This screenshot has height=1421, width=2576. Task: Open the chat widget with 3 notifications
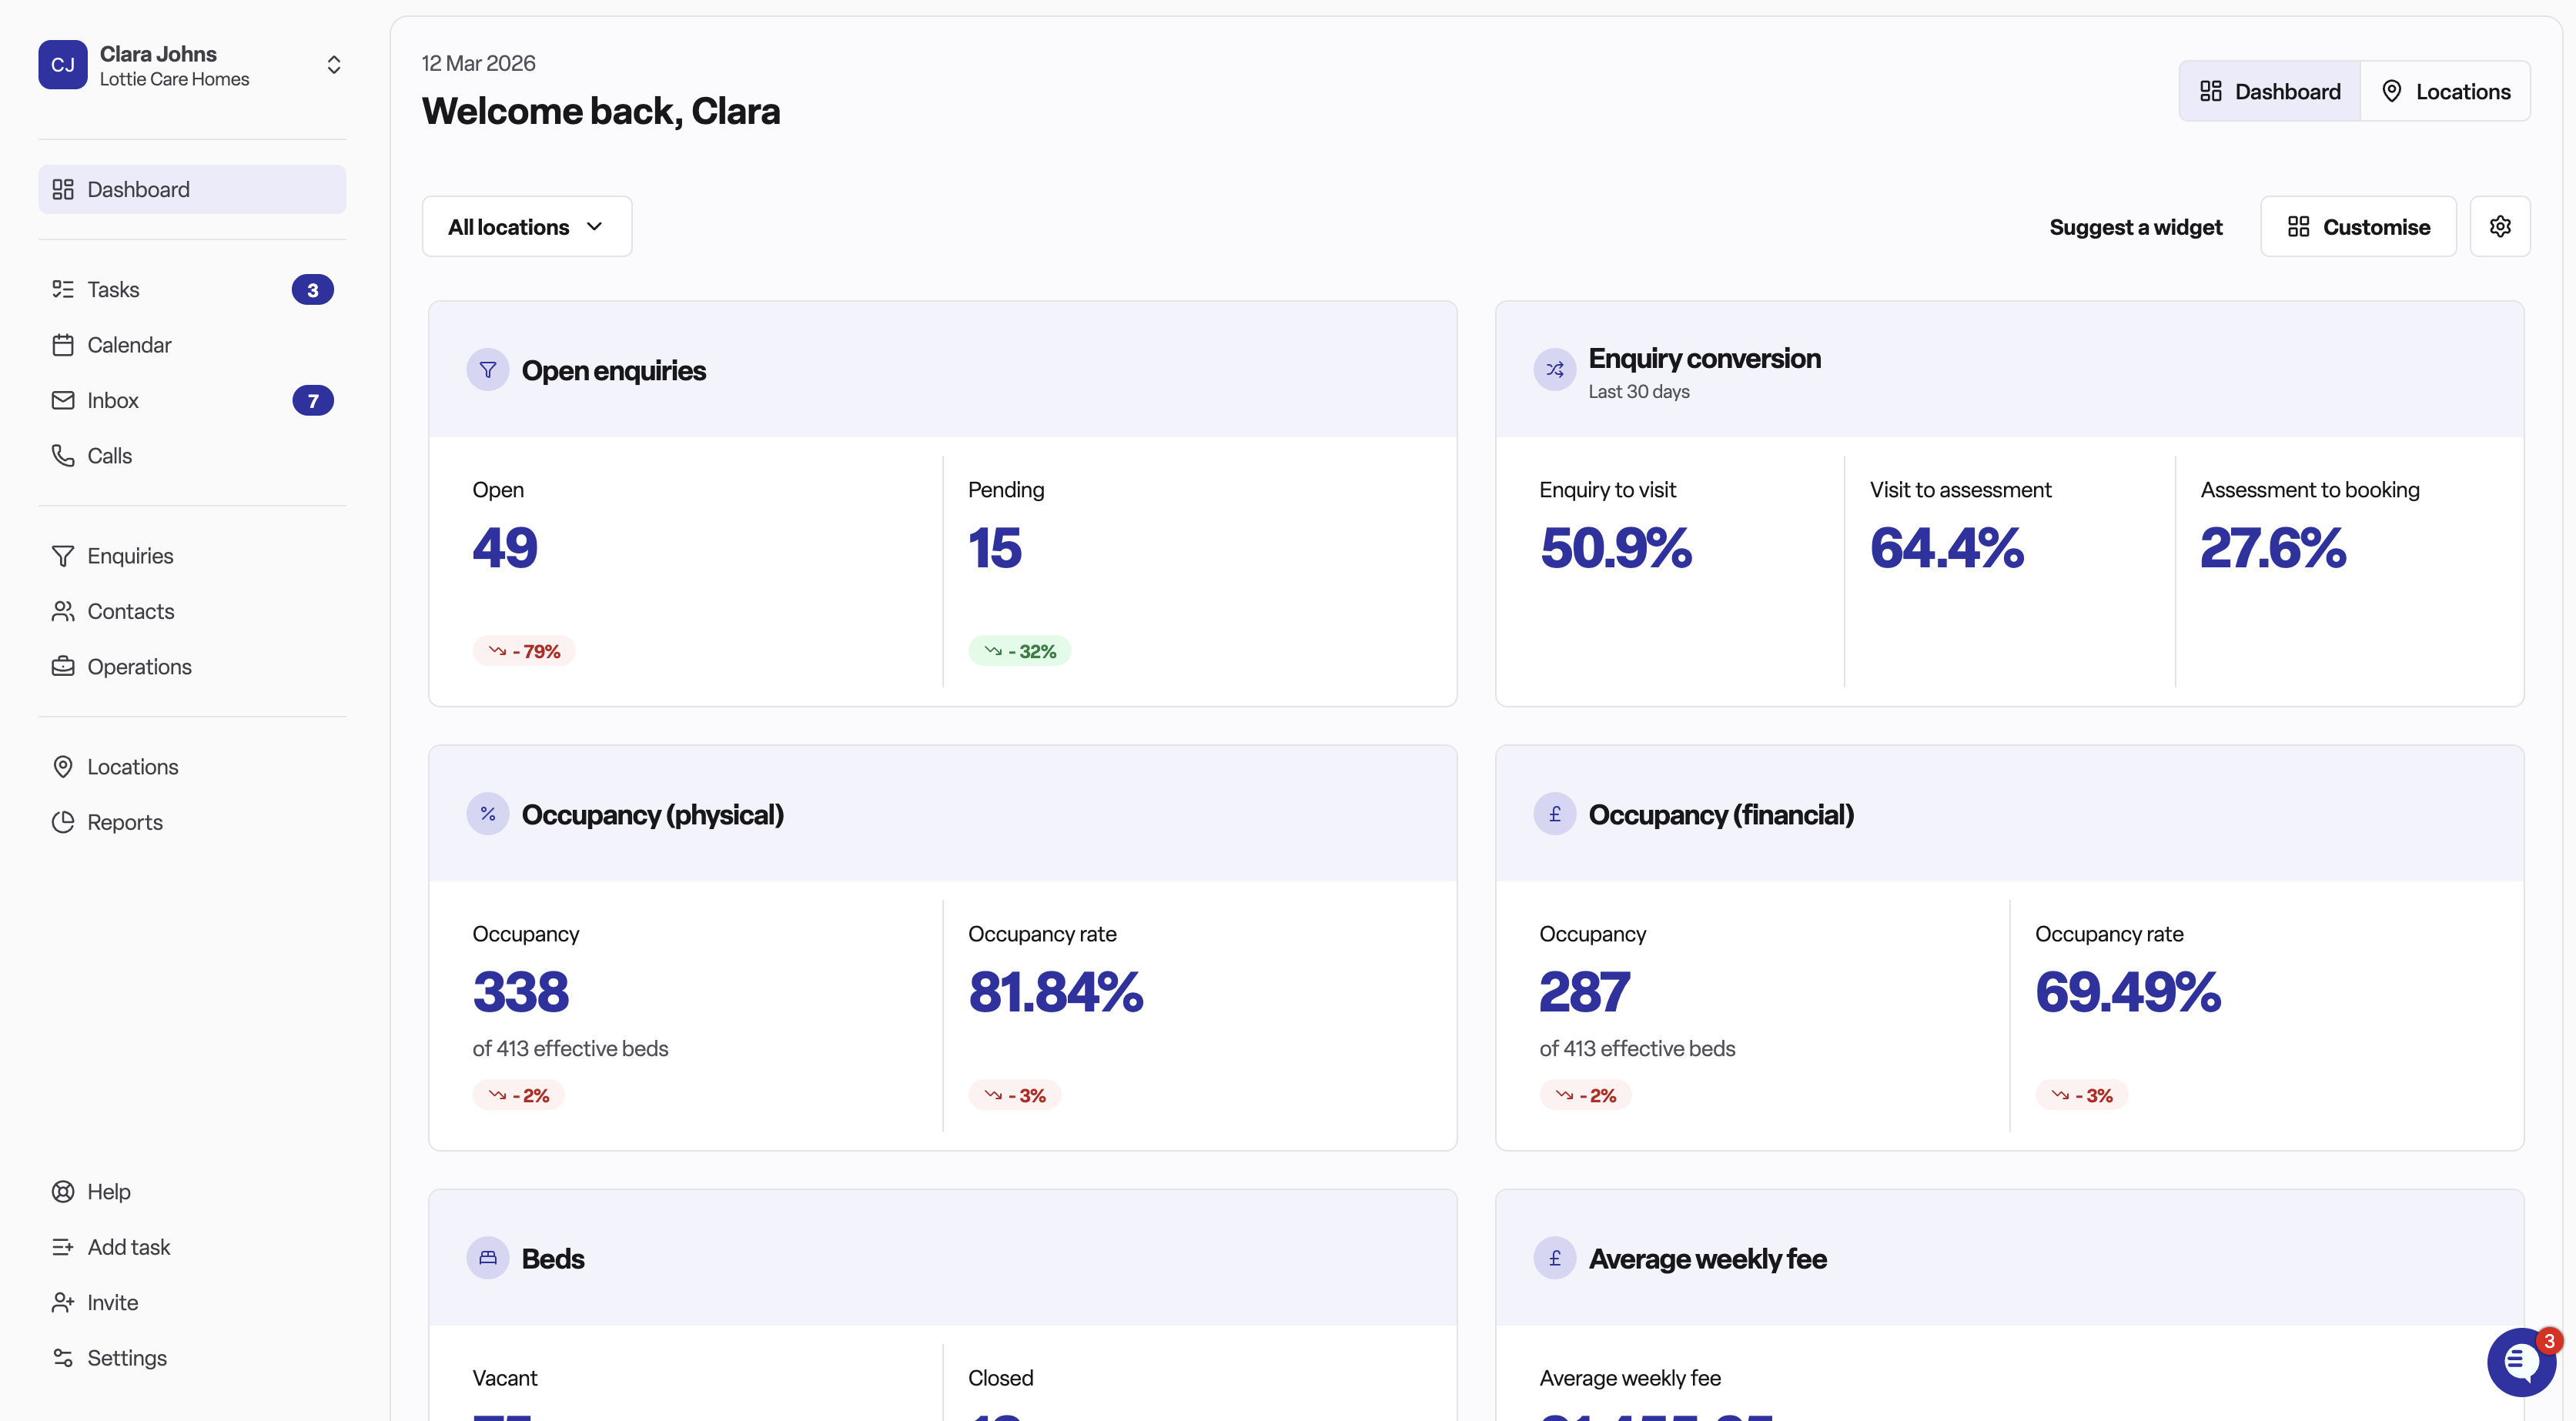2521,1361
